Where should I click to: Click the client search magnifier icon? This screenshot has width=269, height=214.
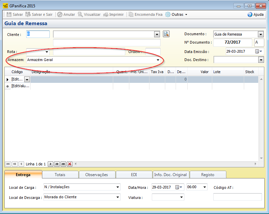point(166,34)
